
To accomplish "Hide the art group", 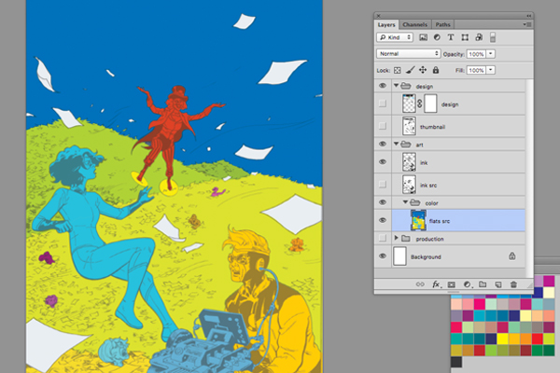I will coord(383,145).
